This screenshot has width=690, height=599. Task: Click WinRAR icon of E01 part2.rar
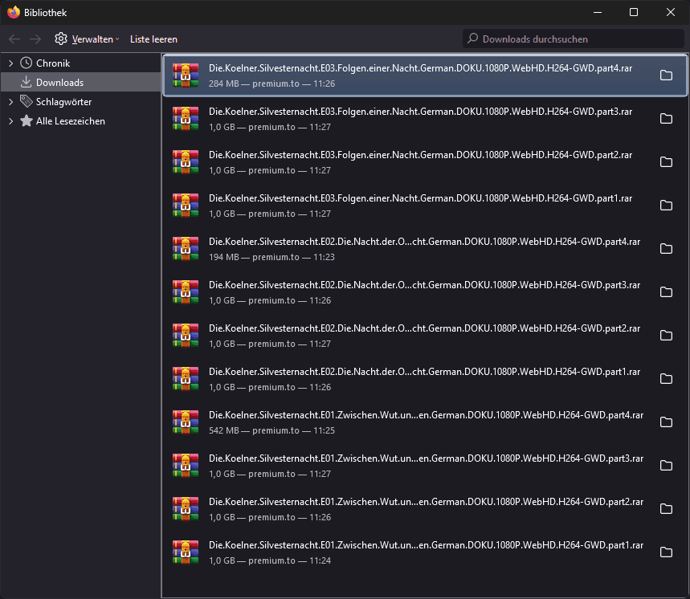(186, 509)
